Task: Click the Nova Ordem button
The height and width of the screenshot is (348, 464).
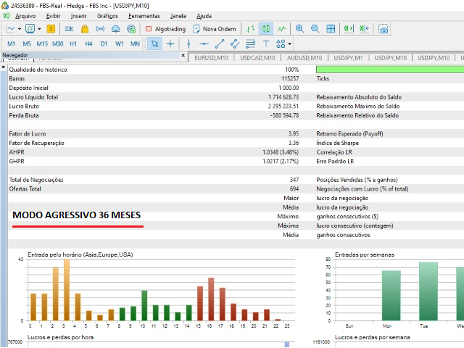Action: pyautogui.click(x=215, y=29)
